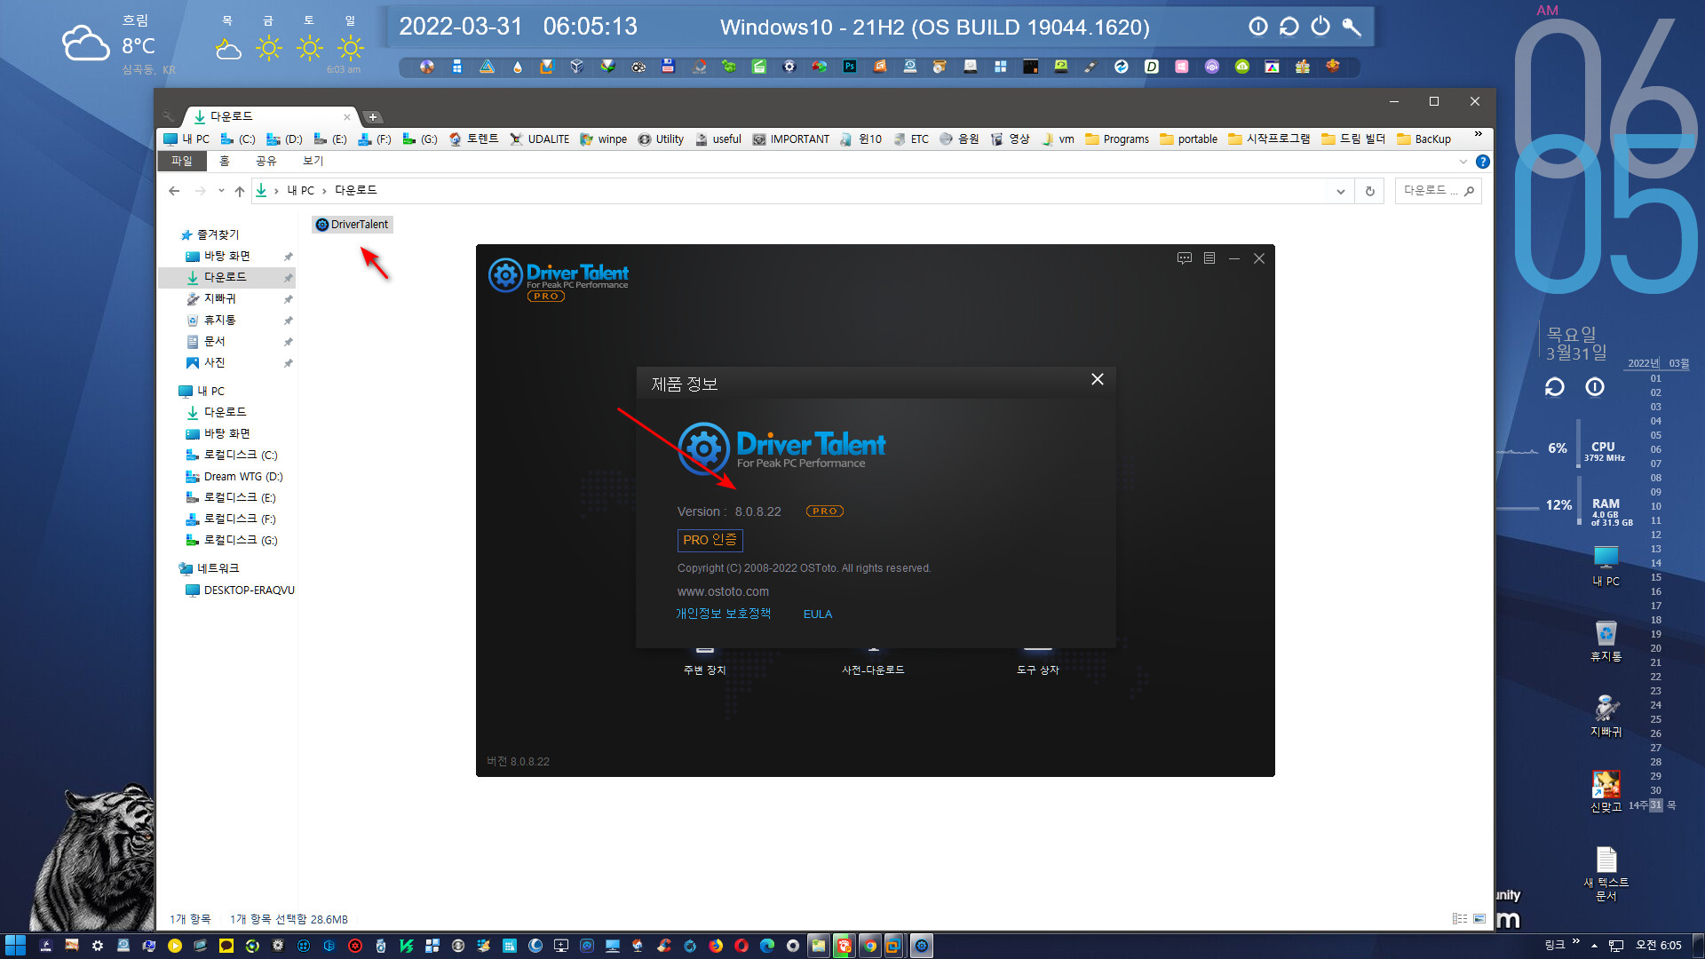The image size is (1705, 959).
Task: Click the shutdown power icon in the top header bar
Action: pyautogui.click(x=1320, y=27)
